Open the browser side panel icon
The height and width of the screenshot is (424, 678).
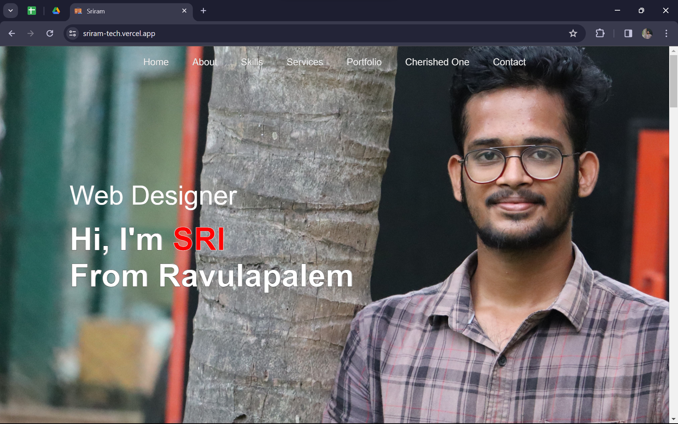pyautogui.click(x=628, y=34)
